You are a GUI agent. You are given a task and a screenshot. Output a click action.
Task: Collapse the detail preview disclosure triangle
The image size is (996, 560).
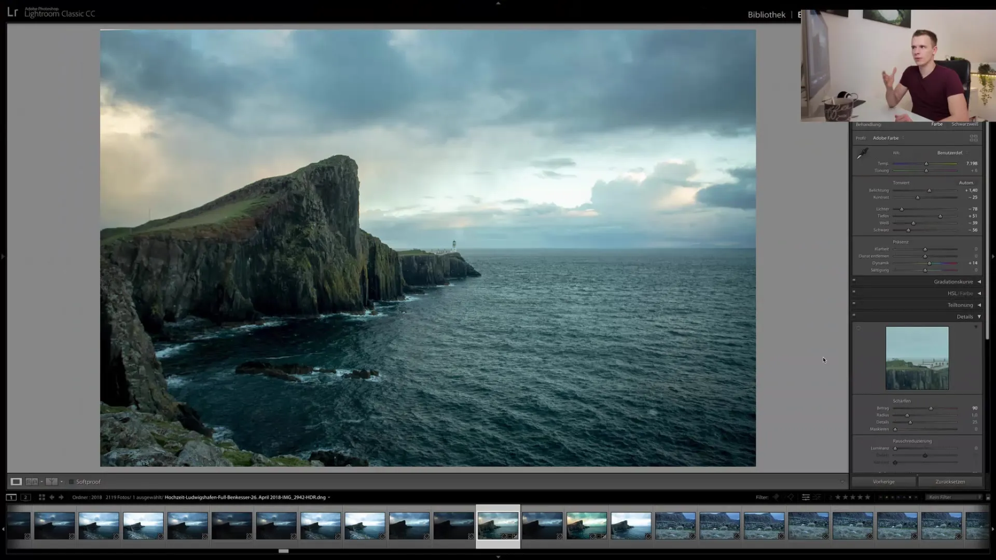pyautogui.click(x=976, y=327)
